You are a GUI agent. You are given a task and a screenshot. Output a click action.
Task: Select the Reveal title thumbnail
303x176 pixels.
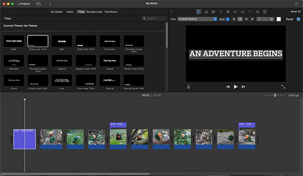[110, 61]
